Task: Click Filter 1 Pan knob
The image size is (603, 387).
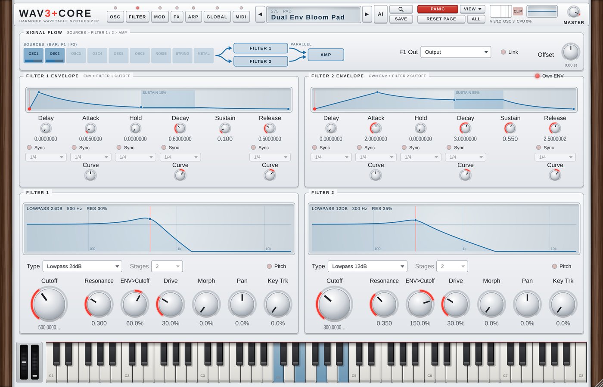Action: tap(242, 304)
